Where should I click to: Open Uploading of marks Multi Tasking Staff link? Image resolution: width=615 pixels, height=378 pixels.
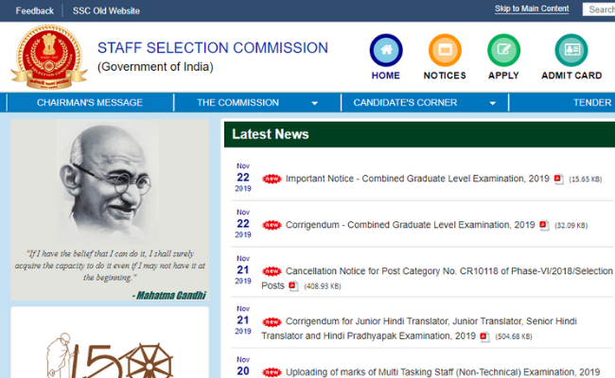click(x=443, y=372)
